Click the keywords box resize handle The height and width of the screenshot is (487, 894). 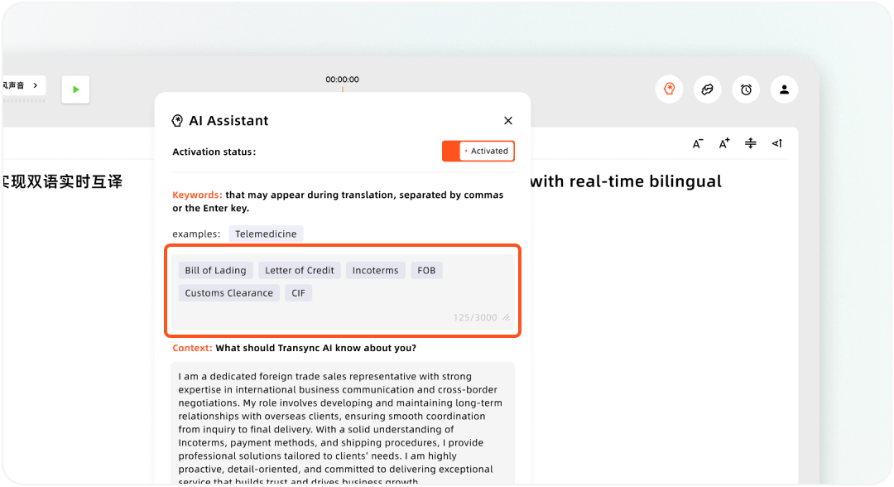tap(507, 318)
